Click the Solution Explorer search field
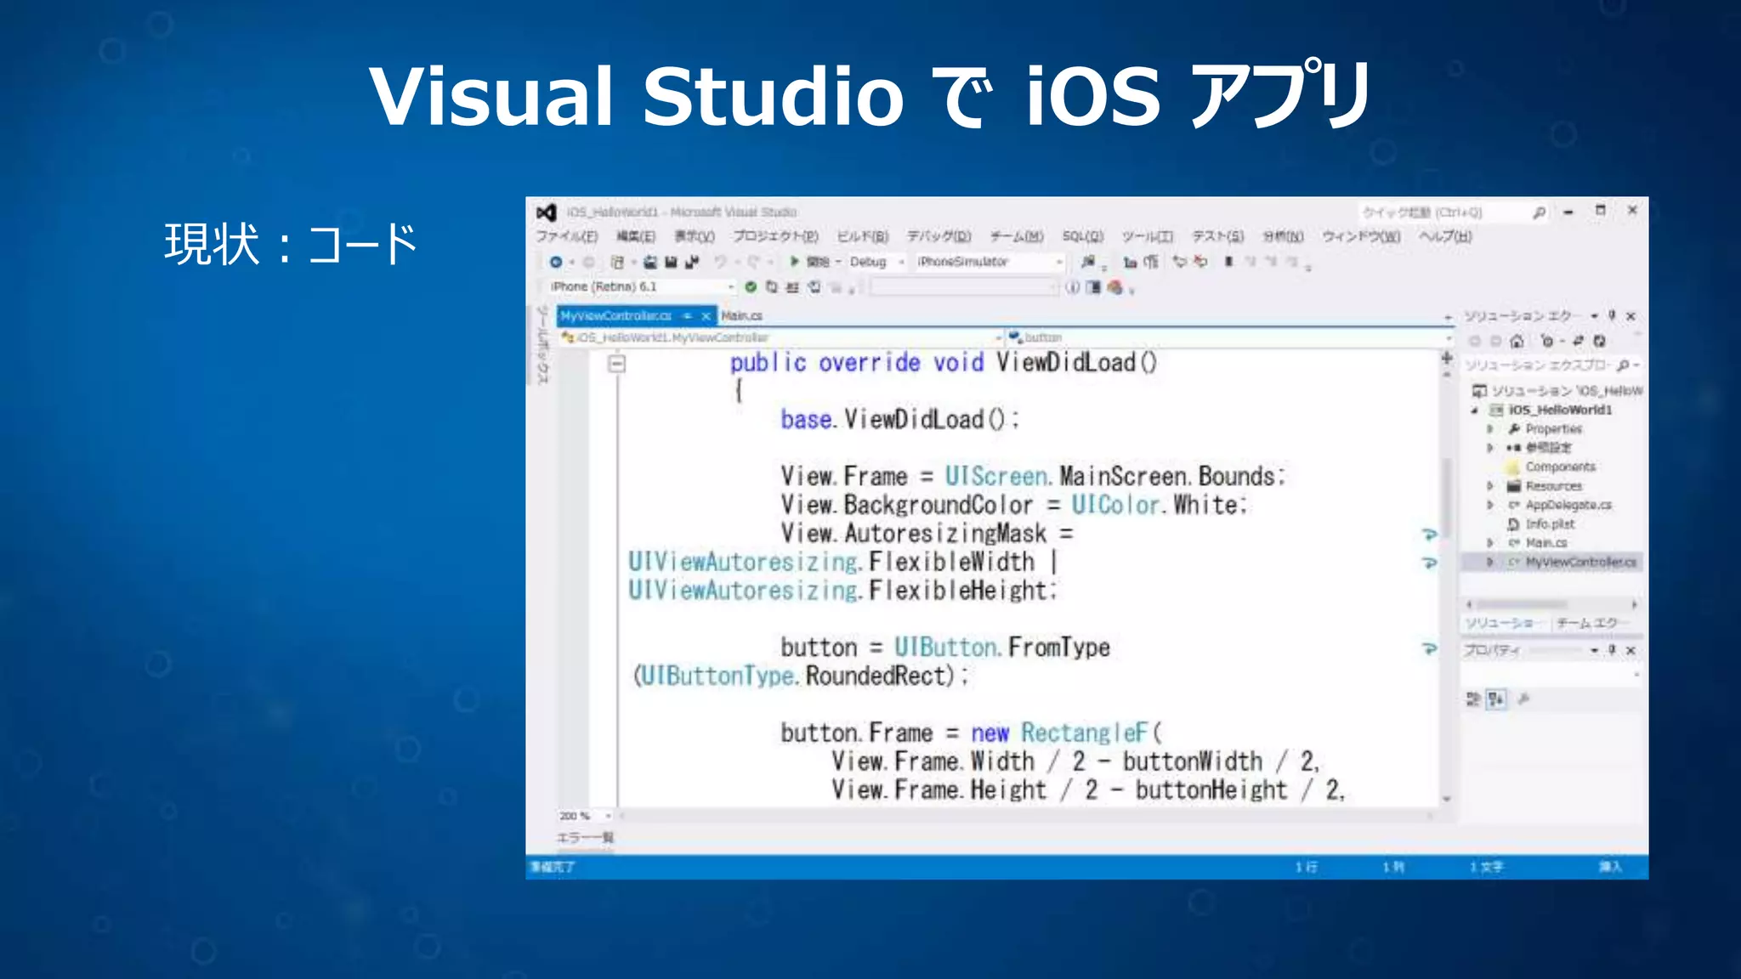The height and width of the screenshot is (979, 1741). coord(1551,365)
